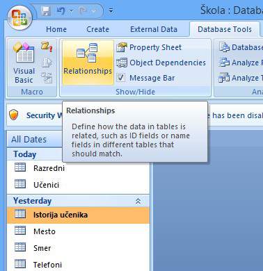Screen dimensions: 263x271
Task: Click the Run Macro icon
Action: 47,47
